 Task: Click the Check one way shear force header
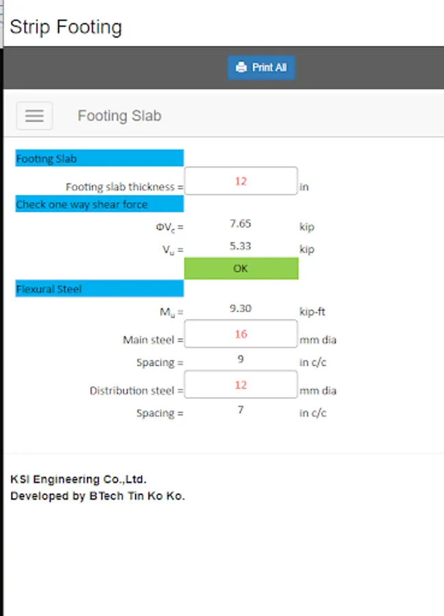[99, 204]
